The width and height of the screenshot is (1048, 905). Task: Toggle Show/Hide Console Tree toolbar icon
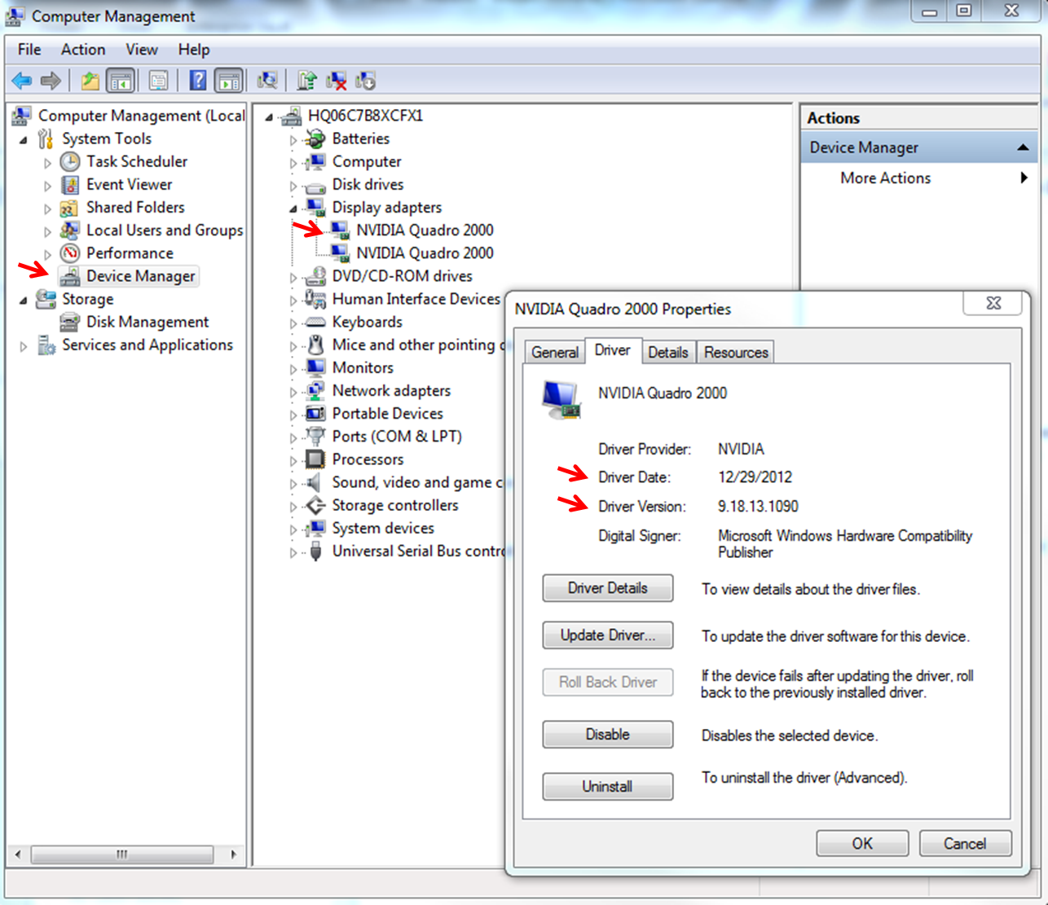click(x=121, y=81)
